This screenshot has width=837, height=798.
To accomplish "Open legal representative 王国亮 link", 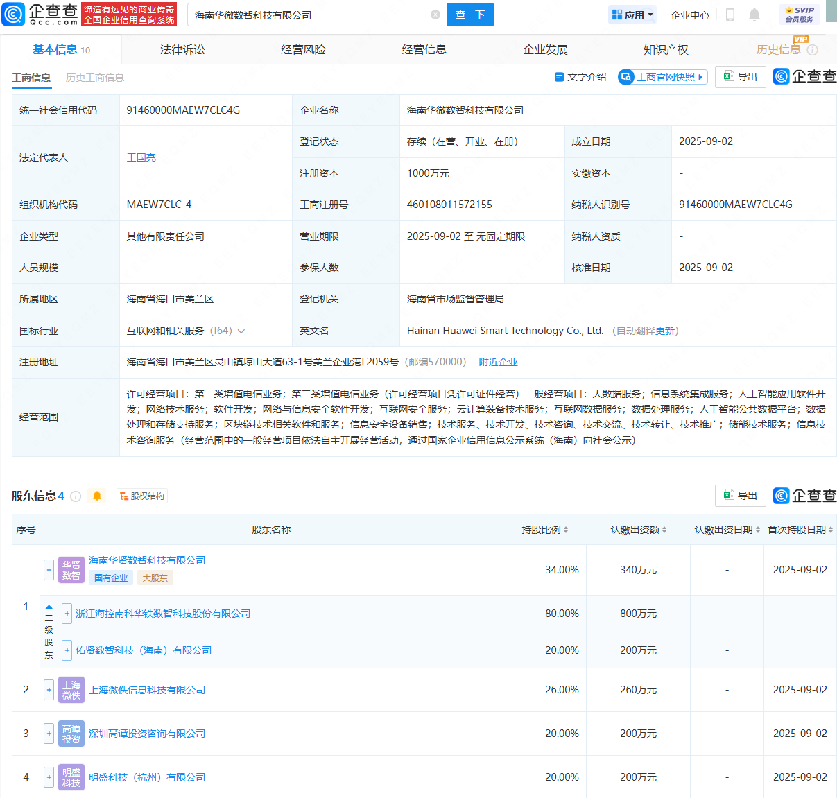I will tap(141, 157).
